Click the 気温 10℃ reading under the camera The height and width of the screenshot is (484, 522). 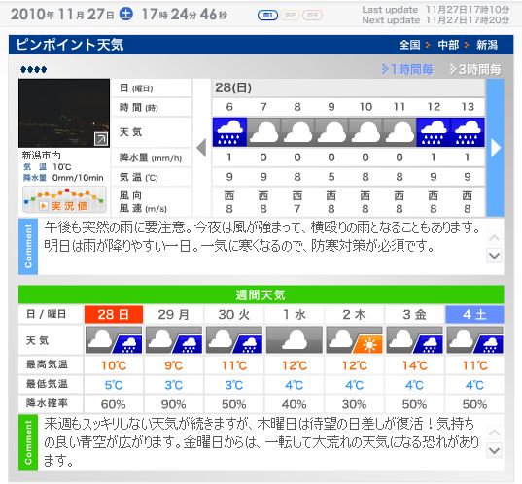tap(48, 167)
